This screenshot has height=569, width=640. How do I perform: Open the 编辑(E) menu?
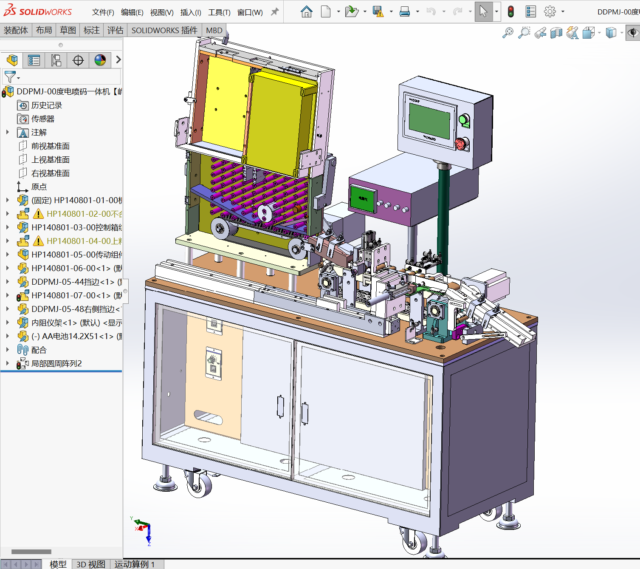[x=132, y=12]
